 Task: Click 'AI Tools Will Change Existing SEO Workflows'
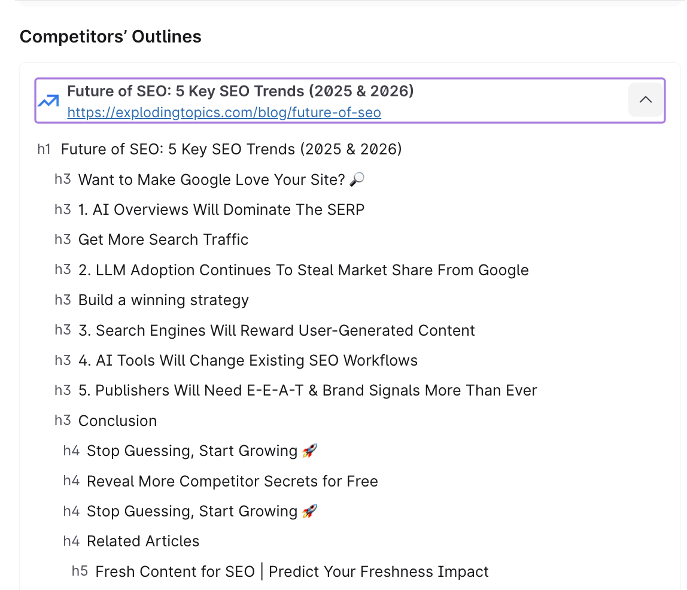pos(248,360)
